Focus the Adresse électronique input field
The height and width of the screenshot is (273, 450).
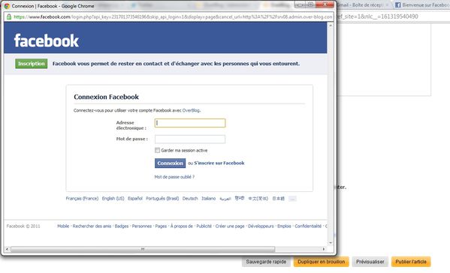190,123
